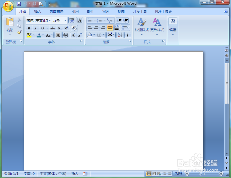Open the 插入 ribbon tab
The image size is (231, 178).
pyautogui.click(x=37, y=11)
